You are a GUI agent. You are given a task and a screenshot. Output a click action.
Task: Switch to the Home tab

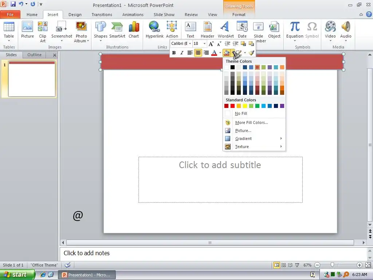coord(32,15)
